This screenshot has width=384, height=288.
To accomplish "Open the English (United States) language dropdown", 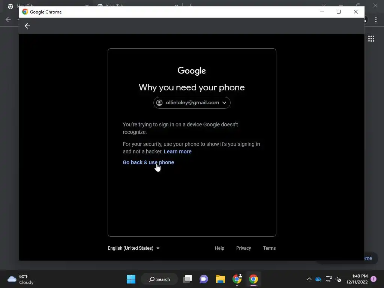I will coord(133,248).
